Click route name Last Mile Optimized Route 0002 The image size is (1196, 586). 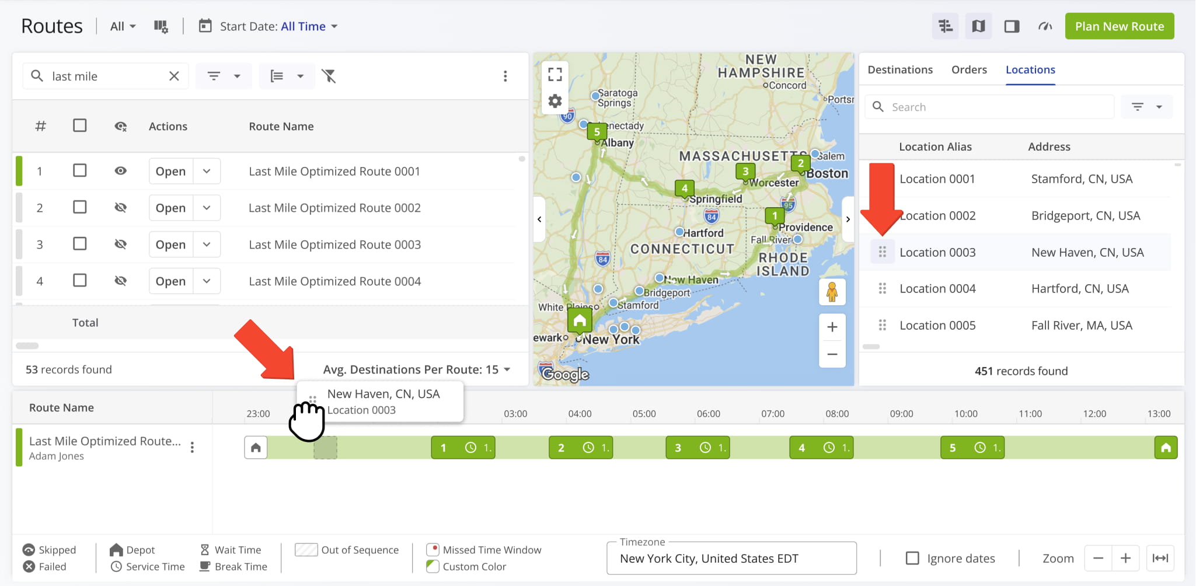tap(334, 208)
